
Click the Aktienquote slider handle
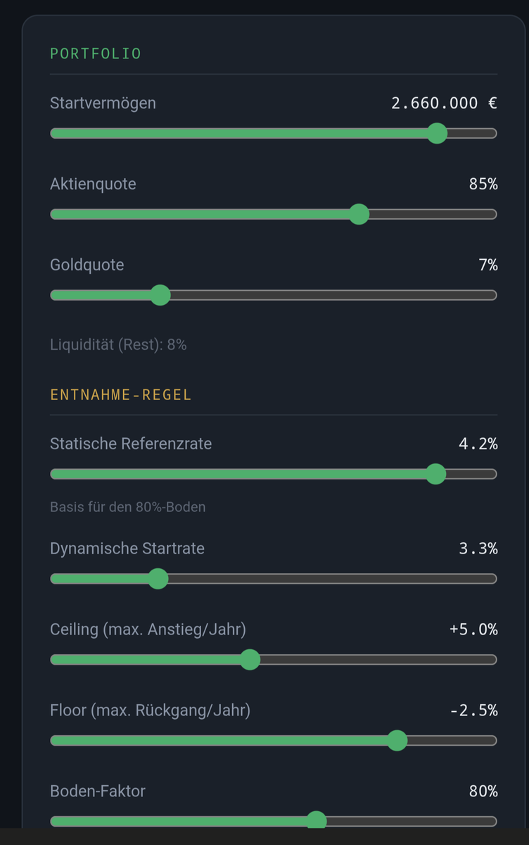pyautogui.click(x=359, y=214)
